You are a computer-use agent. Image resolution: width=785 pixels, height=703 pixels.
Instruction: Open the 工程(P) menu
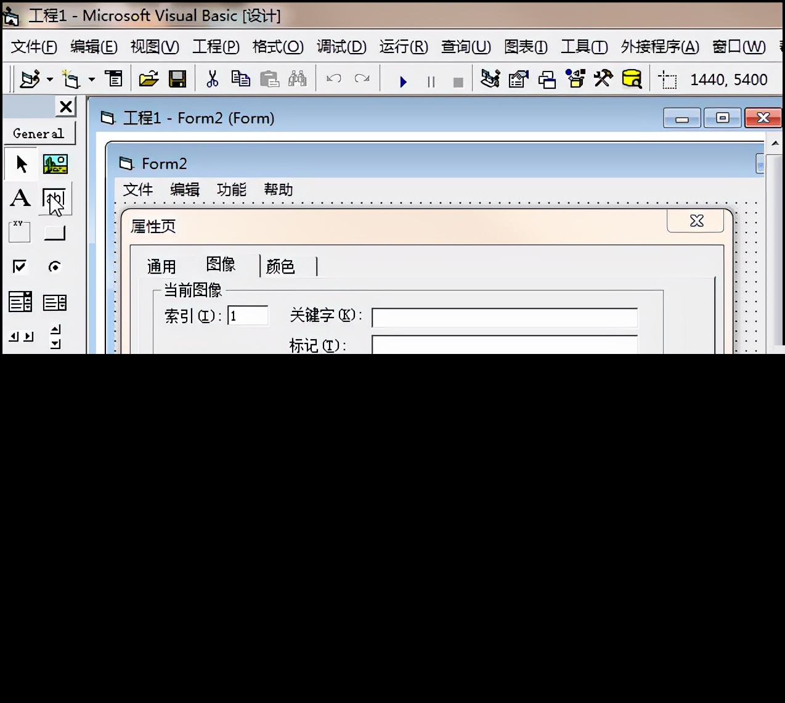(x=216, y=47)
